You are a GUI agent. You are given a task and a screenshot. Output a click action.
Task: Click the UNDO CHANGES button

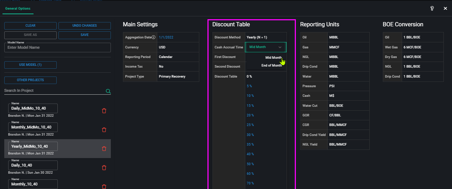84,26
